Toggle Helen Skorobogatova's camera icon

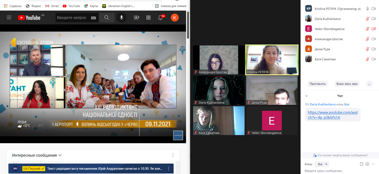[x=373, y=29]
